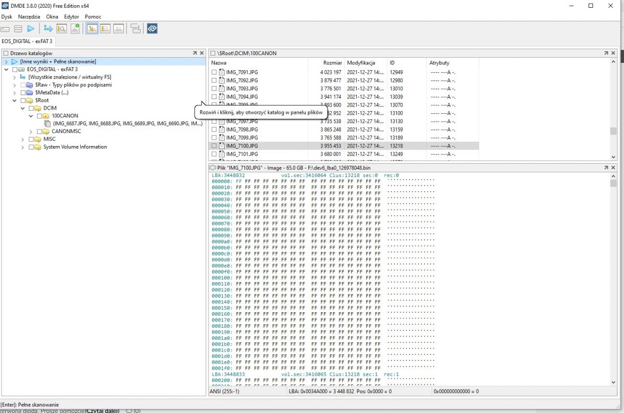The width and height of the screenshot is (624, 413).
Task: Expand the MISC node
Action: 23,139
